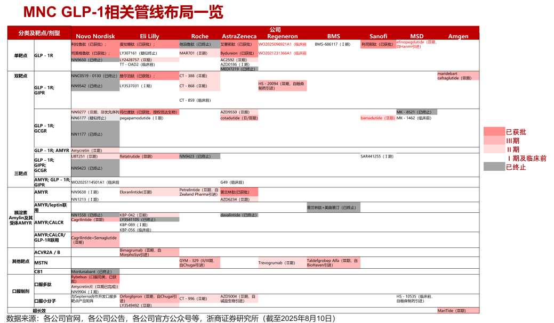Click the 单靶点 category label
Screen dimensions: 554x323
coord(20,55)
